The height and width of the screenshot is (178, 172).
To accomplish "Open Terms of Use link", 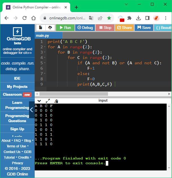I will [16, 146].
